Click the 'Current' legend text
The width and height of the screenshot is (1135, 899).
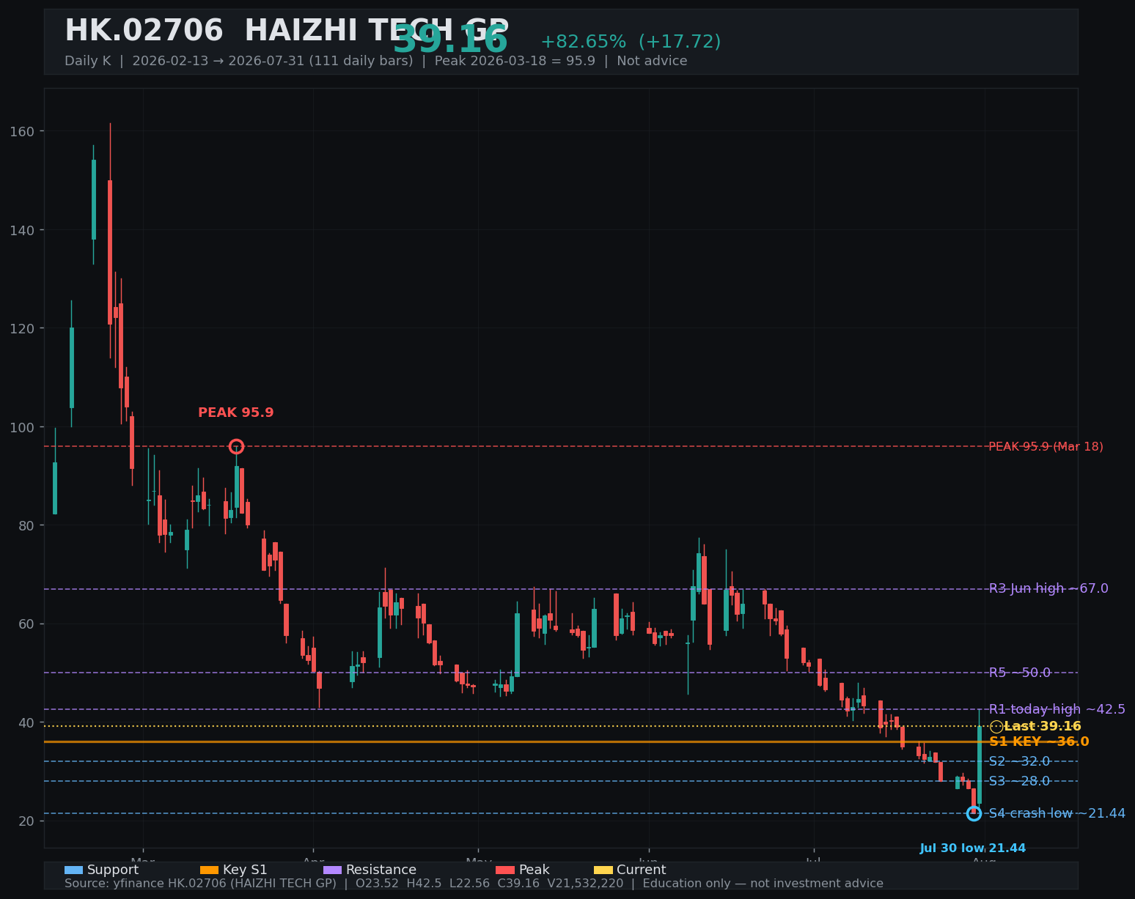point(642,870)
